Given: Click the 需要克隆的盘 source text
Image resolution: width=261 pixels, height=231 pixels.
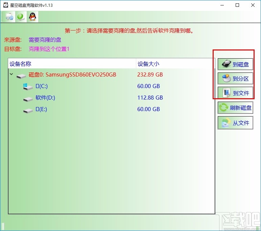Looking at the screenshot, I should point(45,40).
